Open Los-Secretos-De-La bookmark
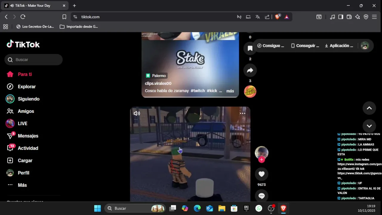 35,27
